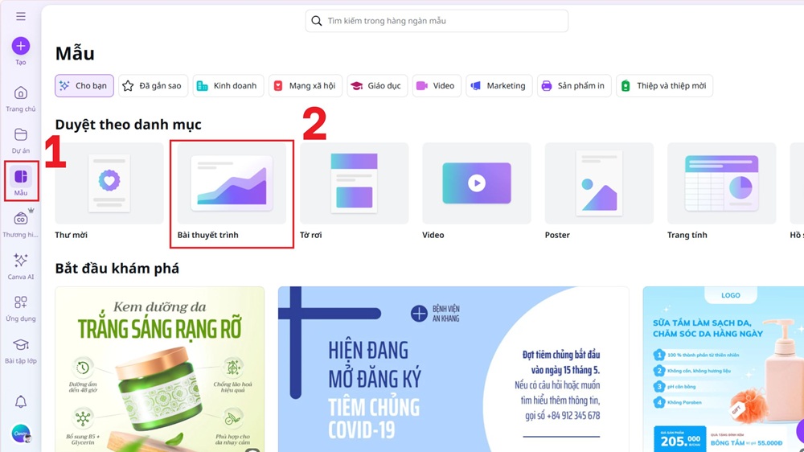Select the Mạng xã hội filter

(x=305, y=86)
